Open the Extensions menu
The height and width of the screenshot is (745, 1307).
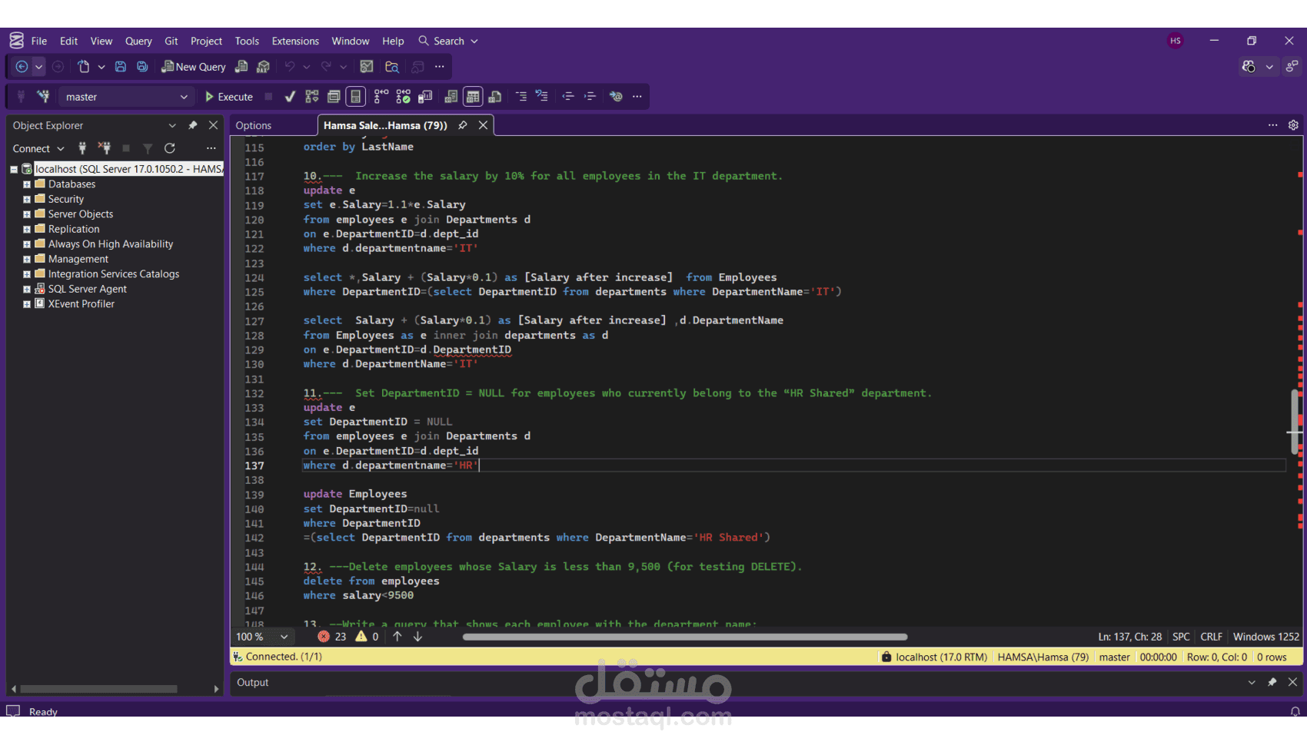[x=295, y=41]
